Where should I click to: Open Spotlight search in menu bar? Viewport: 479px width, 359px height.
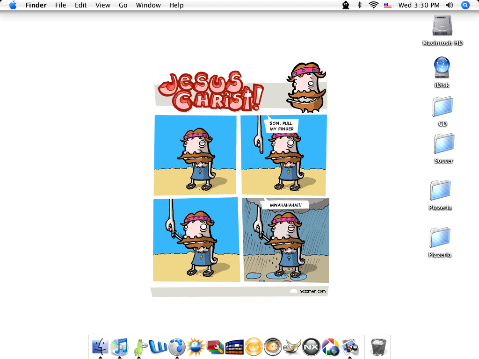click(x=465, y=5)
